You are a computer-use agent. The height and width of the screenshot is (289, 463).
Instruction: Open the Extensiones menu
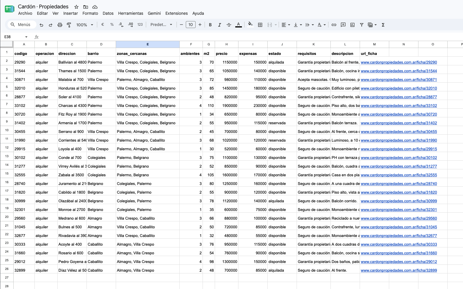[x=177, y=13]
